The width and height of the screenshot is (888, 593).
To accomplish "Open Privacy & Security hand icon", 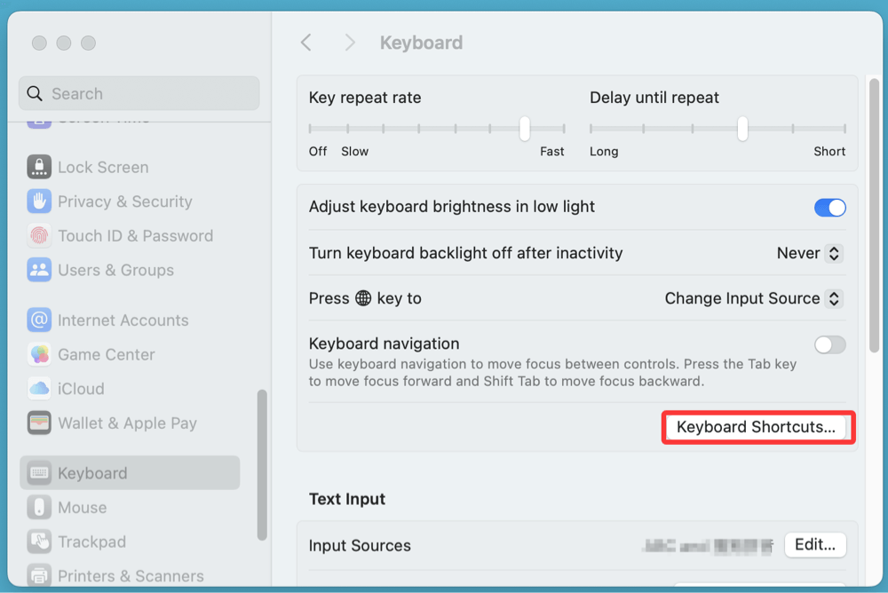I will [39, 202].
